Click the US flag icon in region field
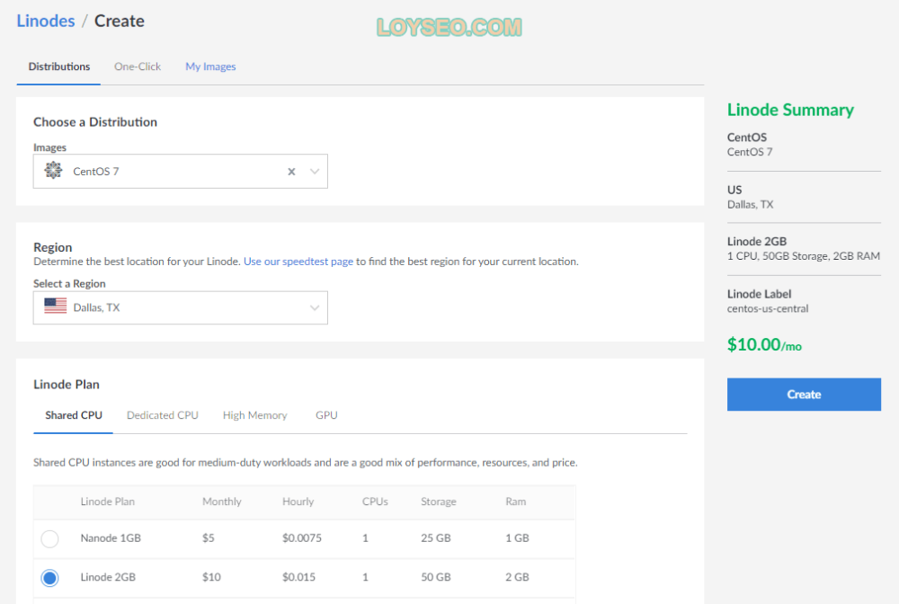 (x=55, y=306)
